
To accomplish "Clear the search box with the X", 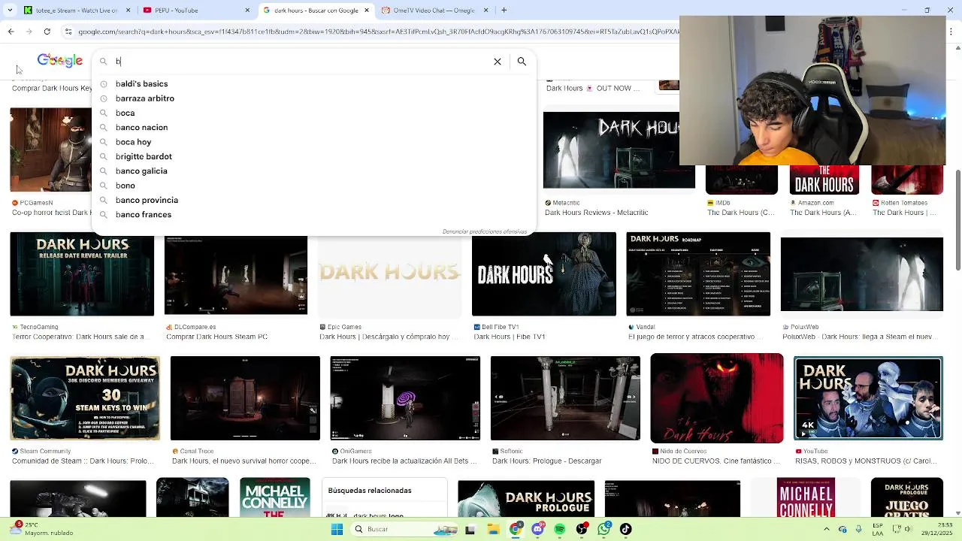I will 498,62.
